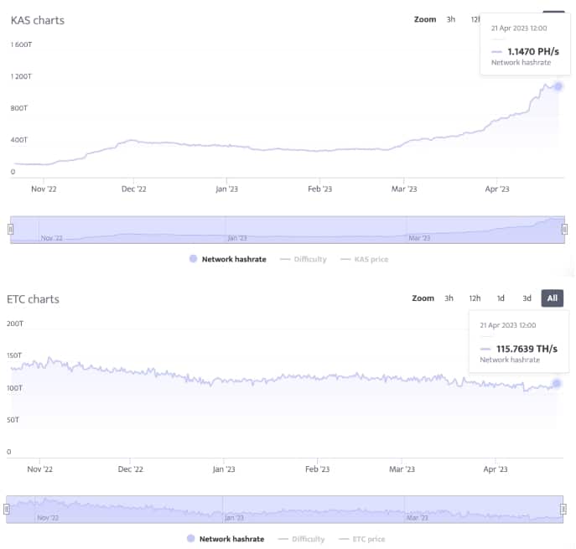
Task: Click the Zoom label on KAS chart
Action: click(x=425, y=19)
